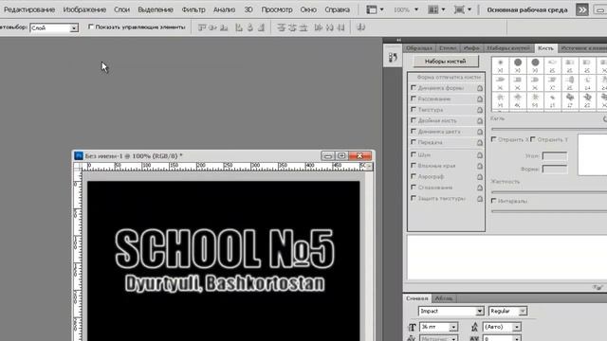Toggle lock icon for Защита текстуры

[480, 199]
